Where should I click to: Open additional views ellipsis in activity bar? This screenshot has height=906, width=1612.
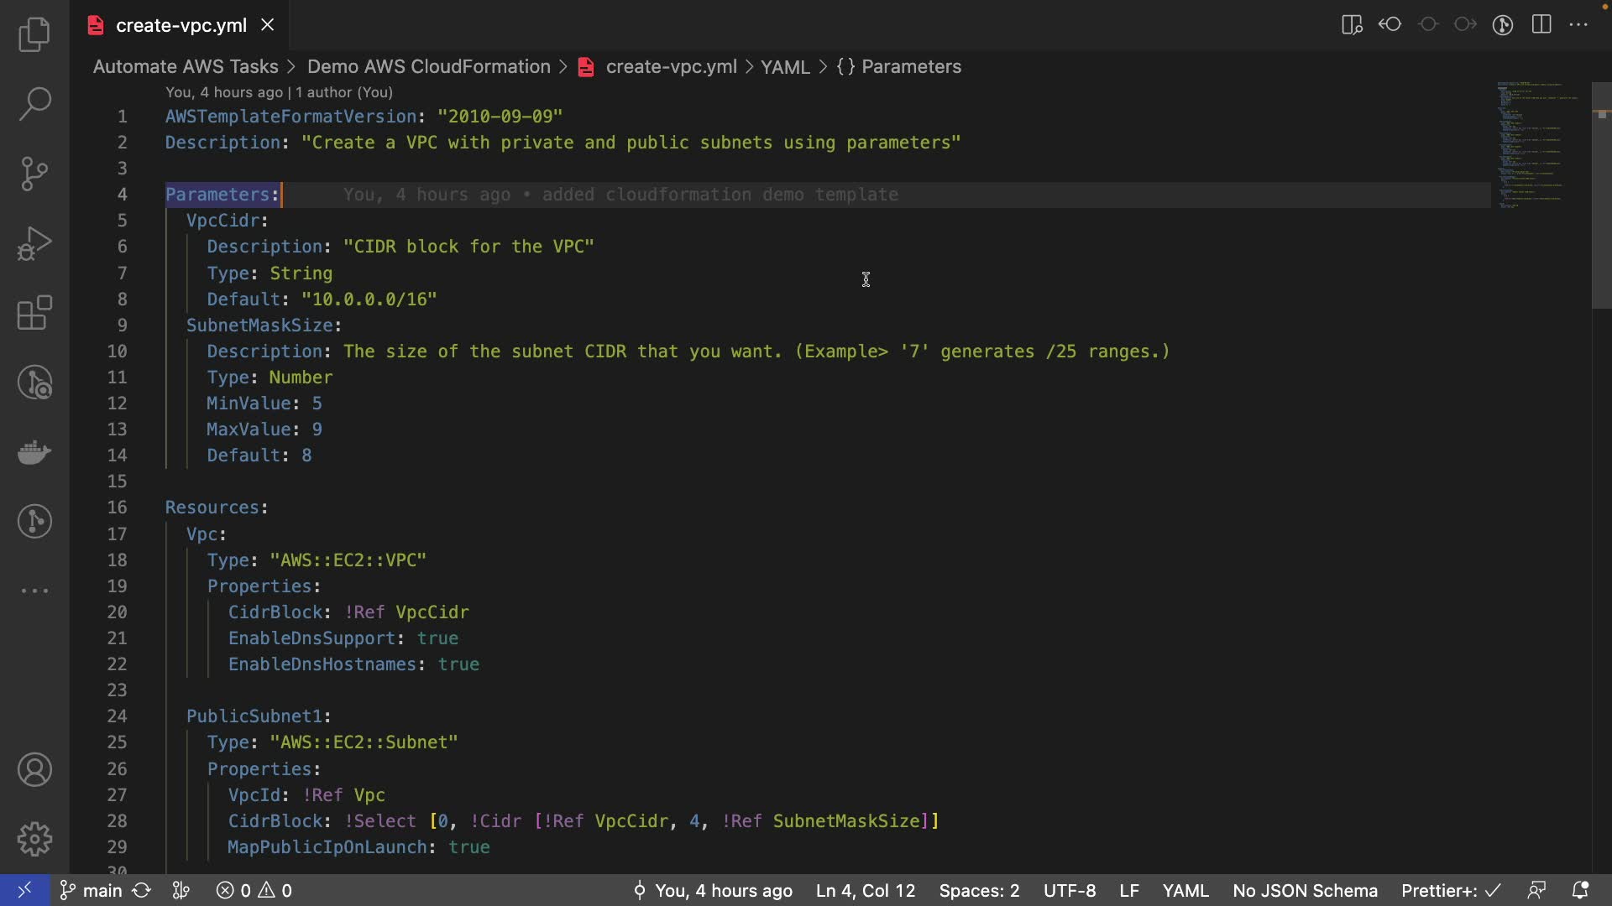click(34, 591)
